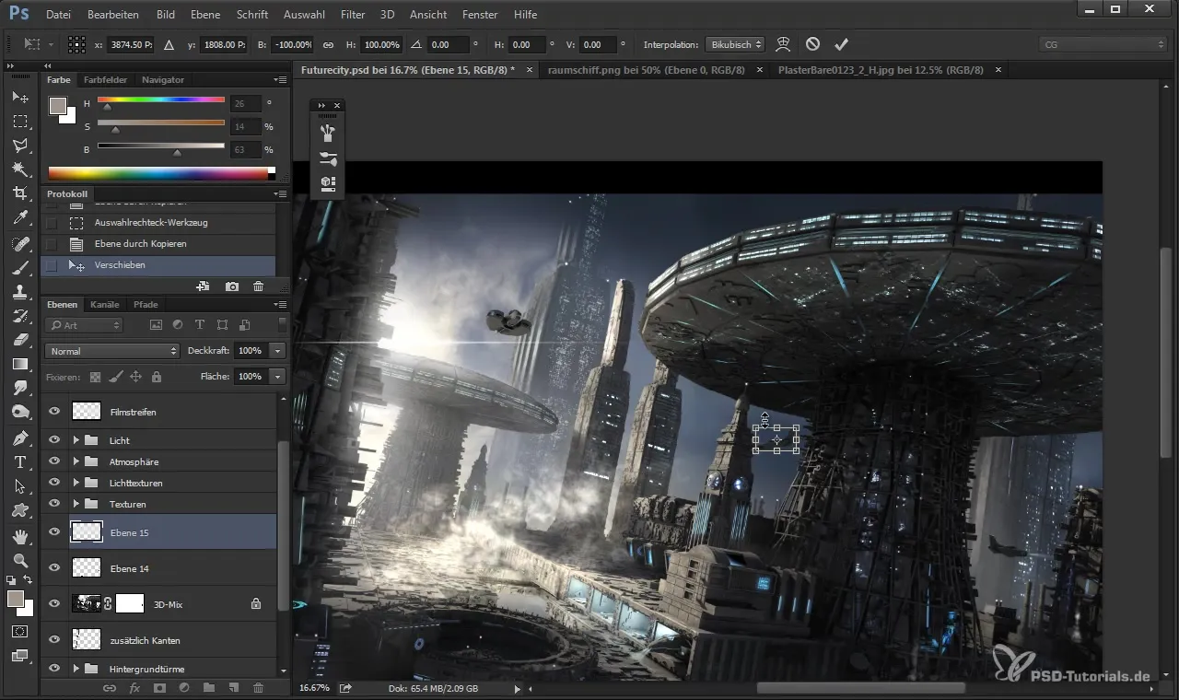Hide the Filmstreifen layer

pos(54,412)
